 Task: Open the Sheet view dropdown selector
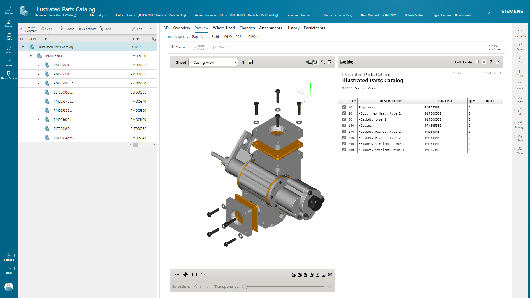[213, 62]
